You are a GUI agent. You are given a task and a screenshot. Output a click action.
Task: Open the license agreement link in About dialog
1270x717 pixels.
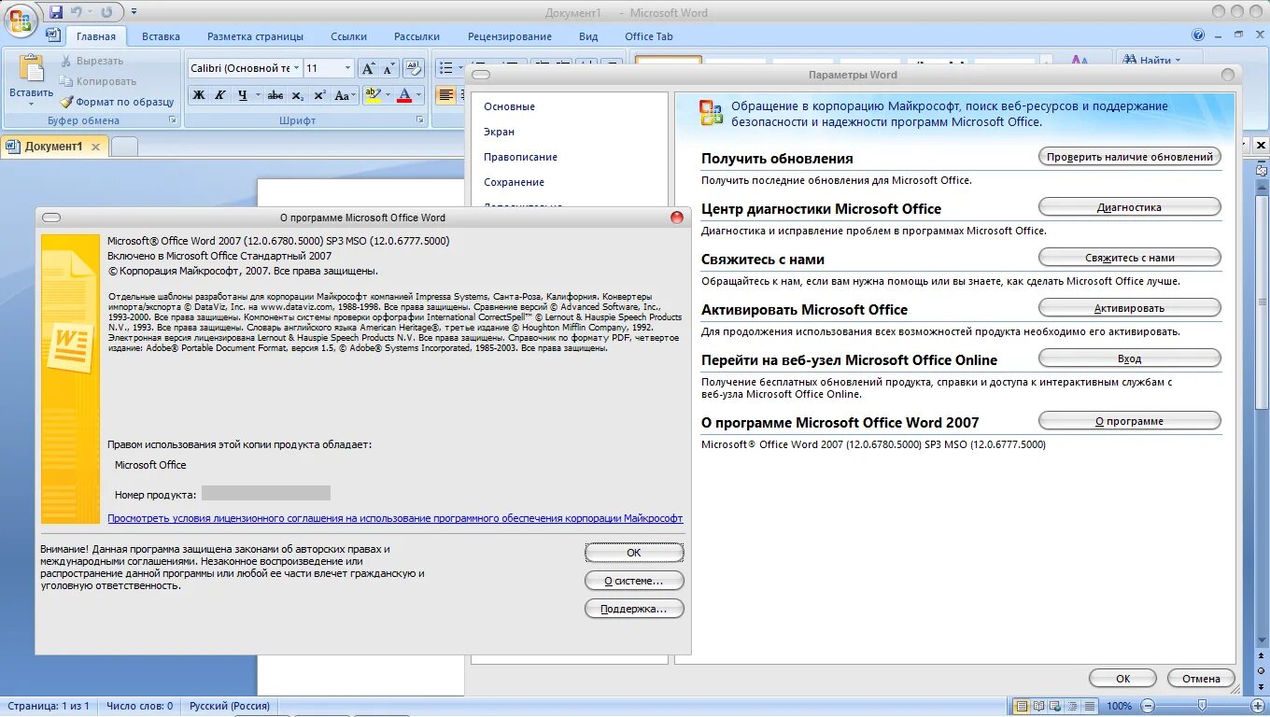[395, 518]
